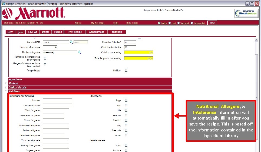
Task: Toggle the Shellfish allergen checkbox
Action: (x=126, y=120)
